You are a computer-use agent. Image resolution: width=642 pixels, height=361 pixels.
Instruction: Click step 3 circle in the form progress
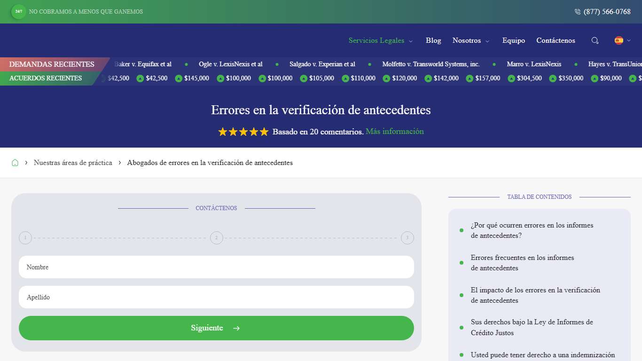click(x=407, y=238)
